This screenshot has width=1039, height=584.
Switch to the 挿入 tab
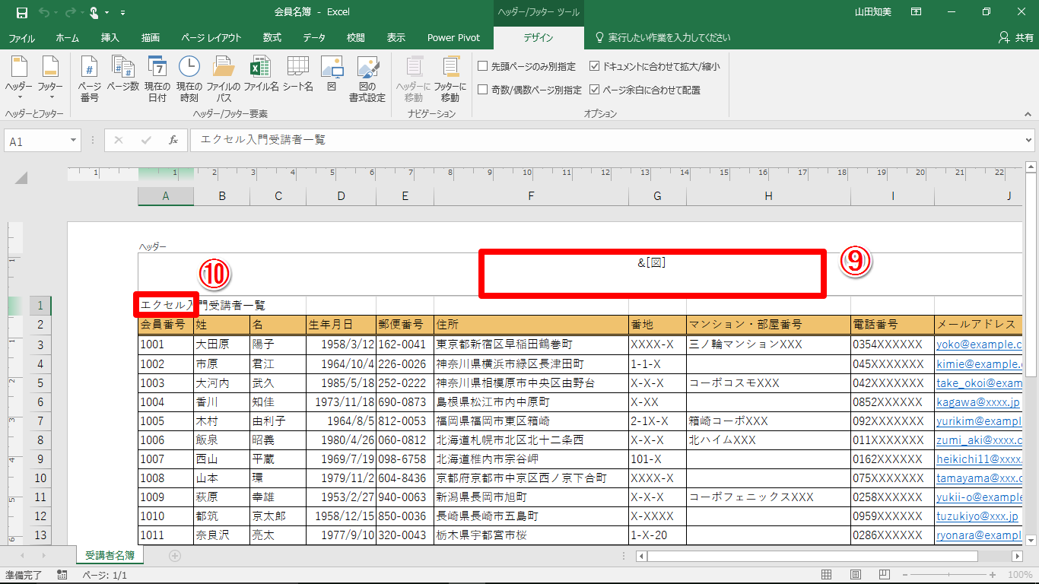pos(110,37)
